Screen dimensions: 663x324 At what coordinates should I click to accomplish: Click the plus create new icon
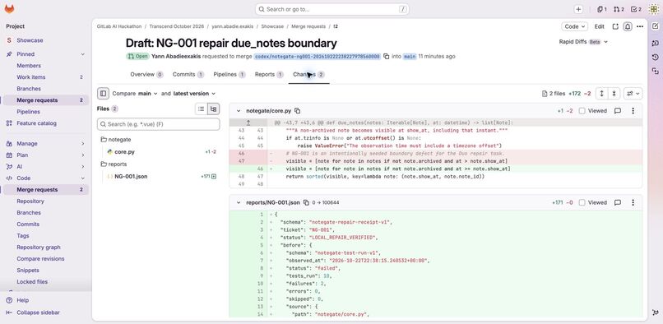click(x=578, y=9)
